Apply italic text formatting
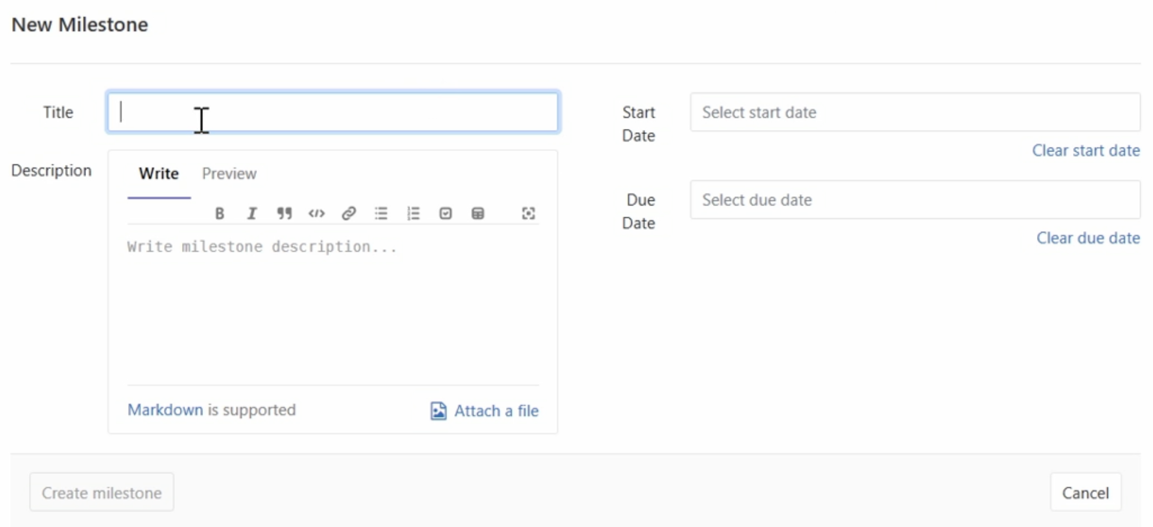This screenshot has height=527, width=1153. point(252,213)
